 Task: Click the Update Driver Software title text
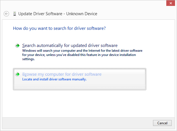tap(40, 14)
